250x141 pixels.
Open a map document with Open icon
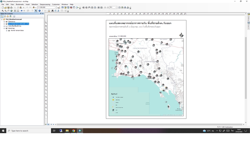5,8
